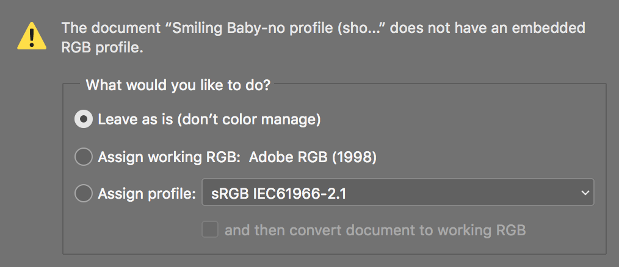
Task: Click the 'Assign working RGB:' label text
Action: pyautogui.click(x=167, y=157)
